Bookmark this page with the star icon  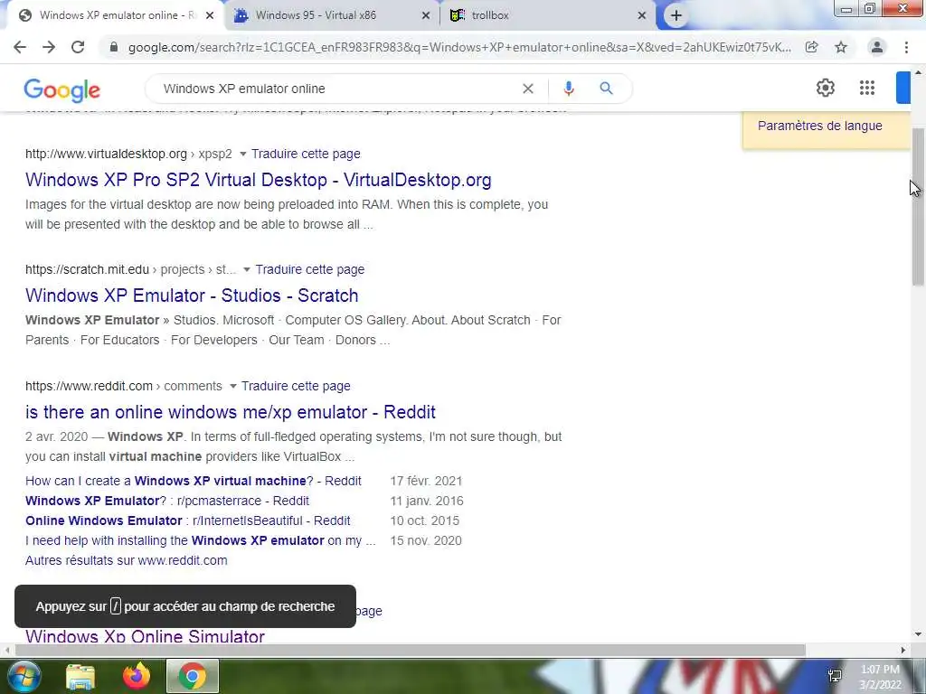[841, 47]
